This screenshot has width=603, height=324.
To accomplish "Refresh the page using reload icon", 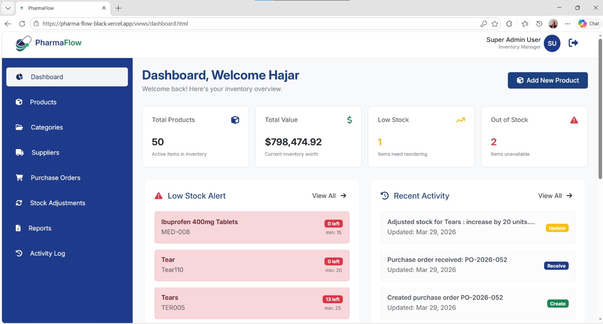I will coord(22,24).
